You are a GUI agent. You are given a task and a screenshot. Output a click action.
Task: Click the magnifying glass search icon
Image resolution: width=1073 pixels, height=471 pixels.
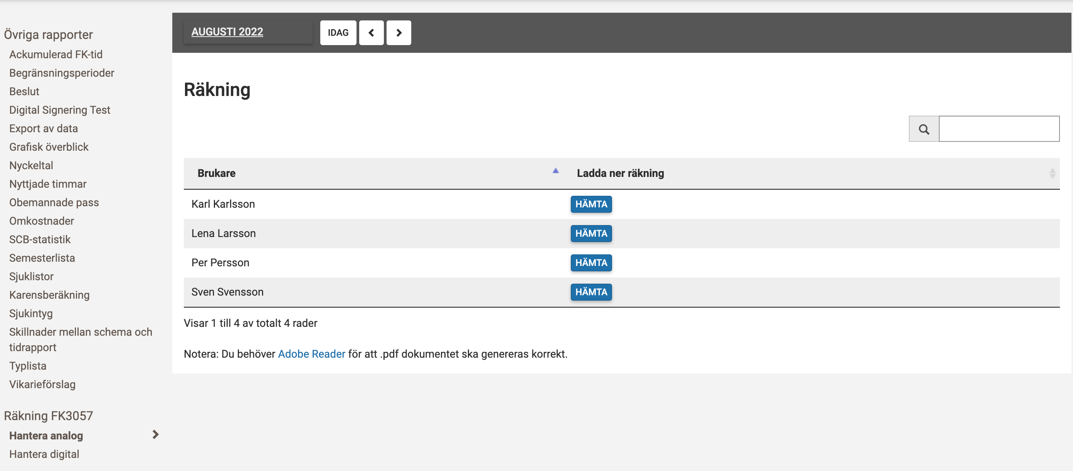point(923,129)
